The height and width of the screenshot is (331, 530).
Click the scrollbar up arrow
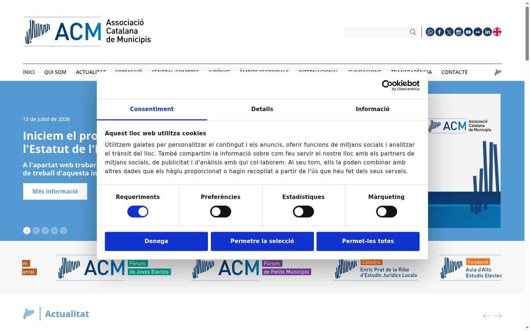pyautogui.click(x=527, y=3)
